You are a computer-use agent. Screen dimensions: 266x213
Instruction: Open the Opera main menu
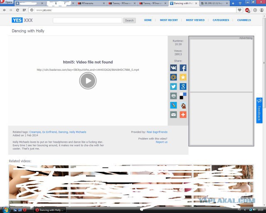[x=7, y=2]
